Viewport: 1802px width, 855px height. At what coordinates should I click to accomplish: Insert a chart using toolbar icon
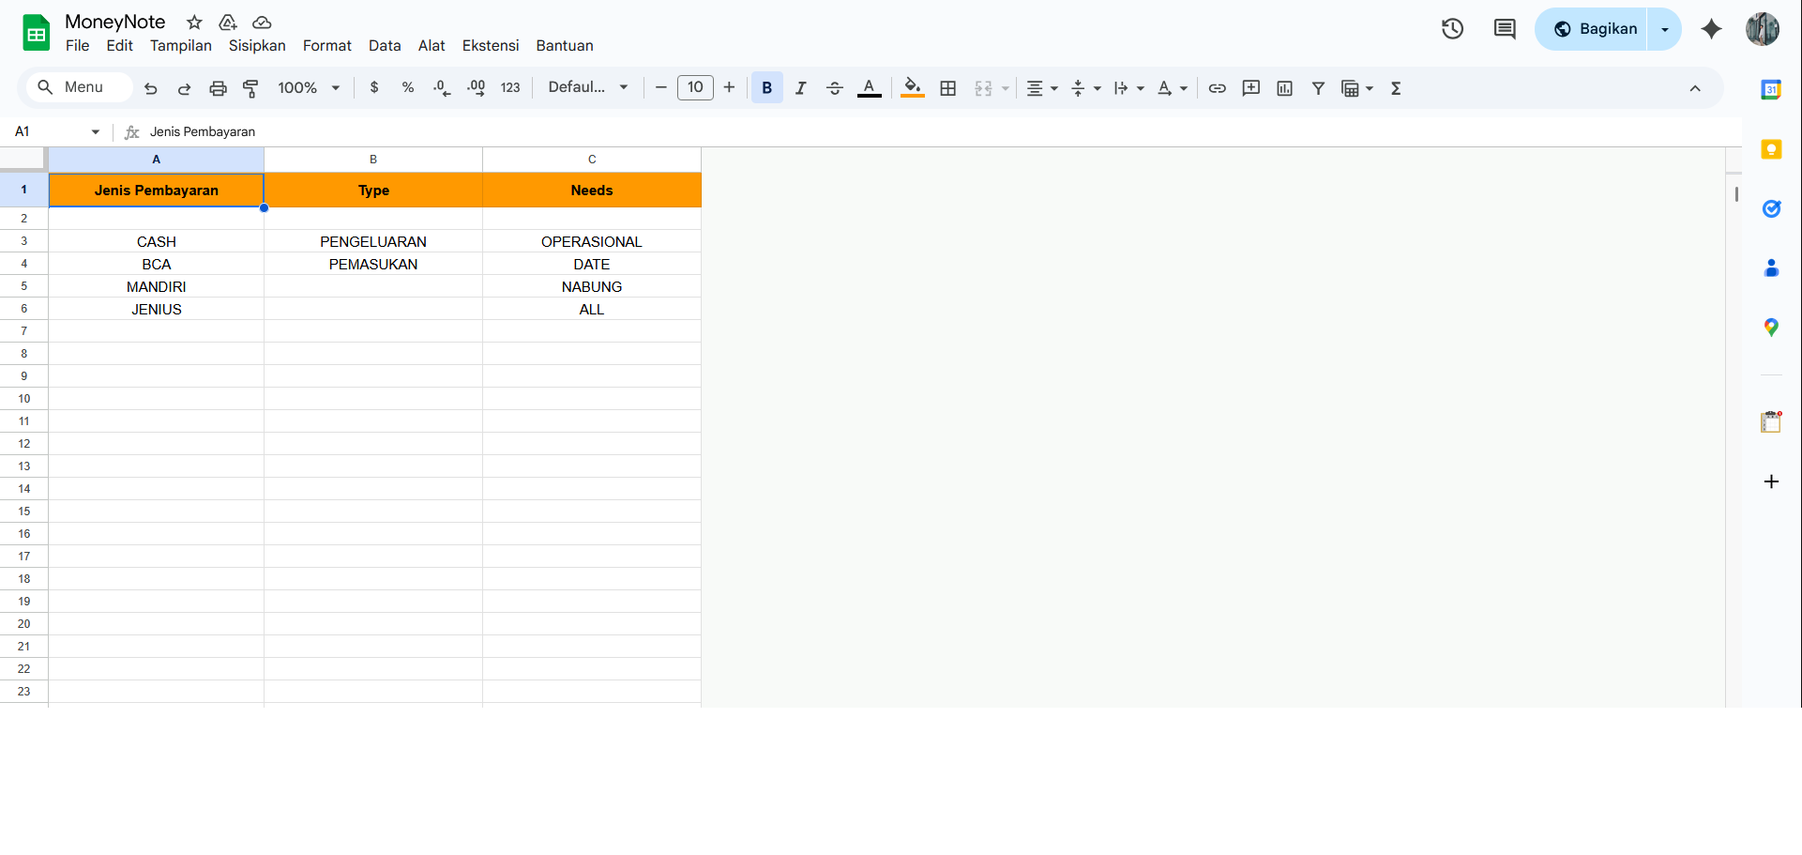1284,88
